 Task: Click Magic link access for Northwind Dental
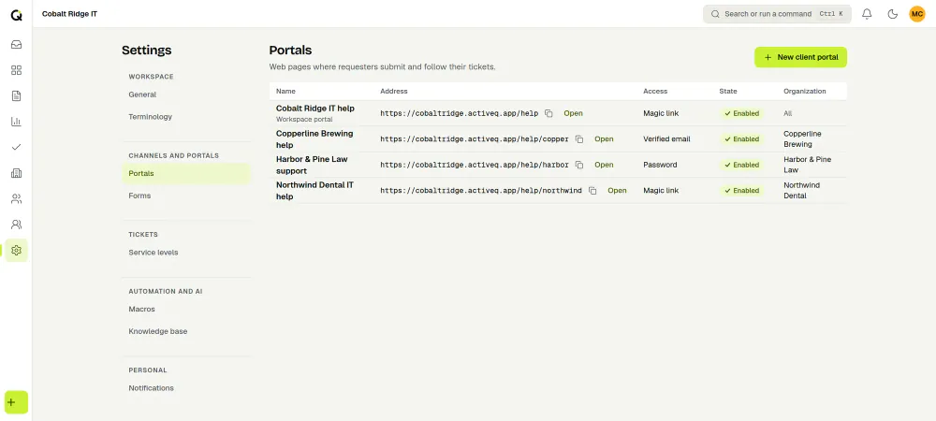[x=661, y=191]
